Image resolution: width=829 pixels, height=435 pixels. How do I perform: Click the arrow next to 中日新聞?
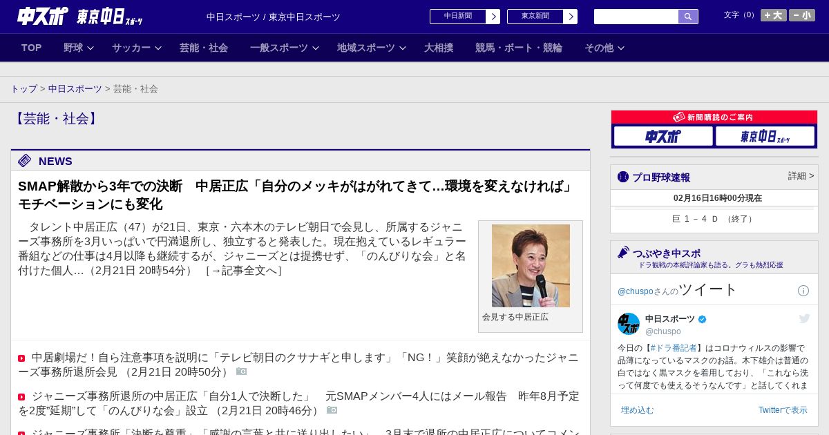coord(493,17)
